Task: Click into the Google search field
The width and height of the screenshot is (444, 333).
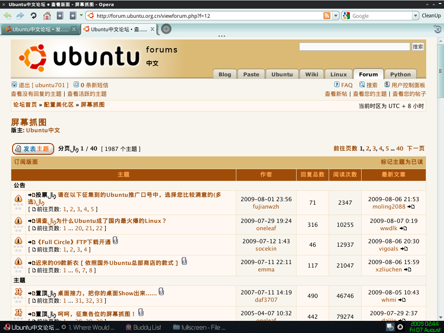Action: (x=381, y=16)
